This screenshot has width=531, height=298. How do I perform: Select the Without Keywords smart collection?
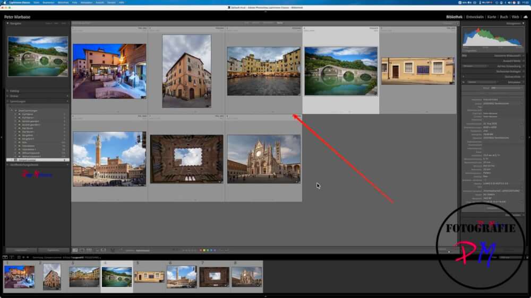click(31, 153)
